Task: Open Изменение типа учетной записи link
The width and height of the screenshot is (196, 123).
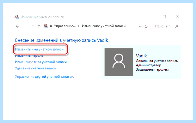Action: tap(41, 62)
